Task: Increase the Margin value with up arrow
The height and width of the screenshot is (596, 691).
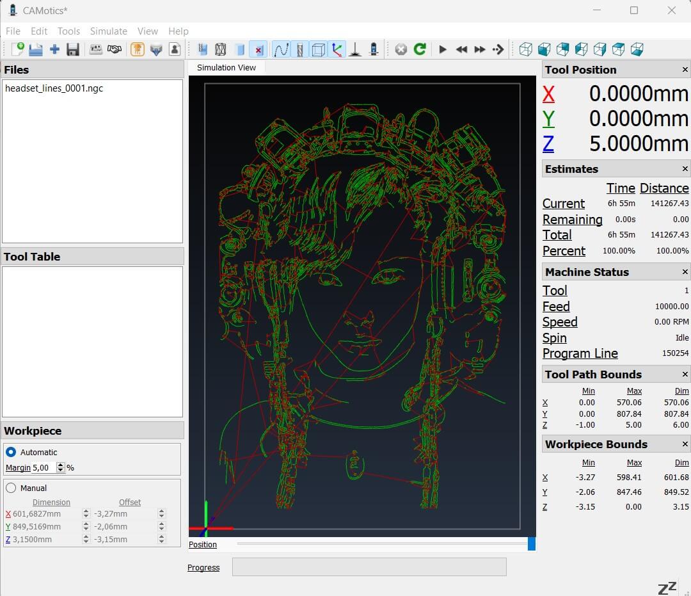Action: click(x=61, y=465)
